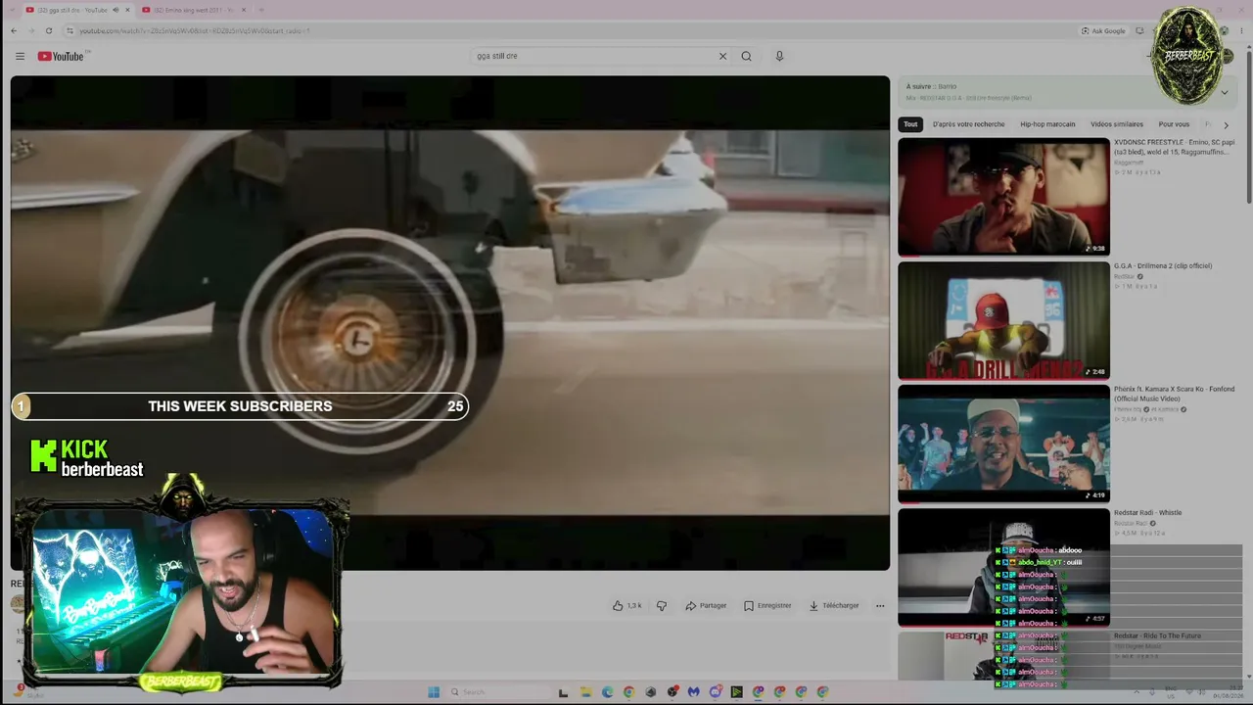Expand the 'À suivre' mix playlist panel
The width and height of the screenshot is (1253, 705).
click(x=1224, y=93)
